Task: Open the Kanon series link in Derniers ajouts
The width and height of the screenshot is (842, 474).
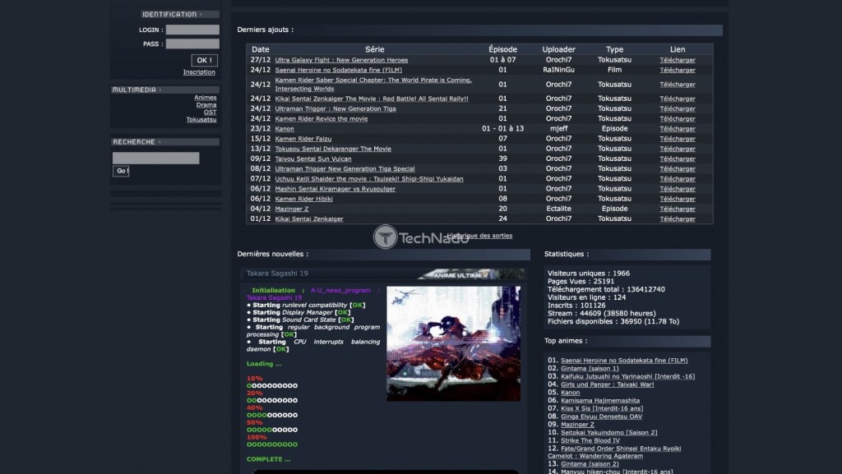Action: [285, 129]
